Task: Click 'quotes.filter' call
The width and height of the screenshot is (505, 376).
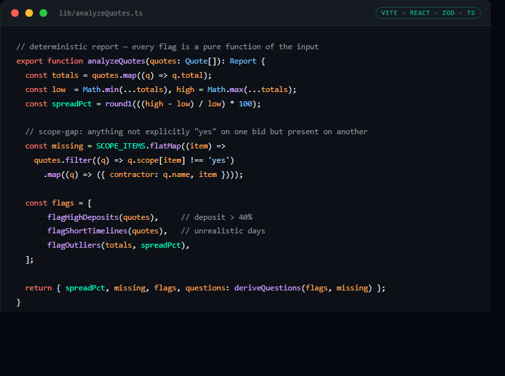Action: (x=63, y=160)
